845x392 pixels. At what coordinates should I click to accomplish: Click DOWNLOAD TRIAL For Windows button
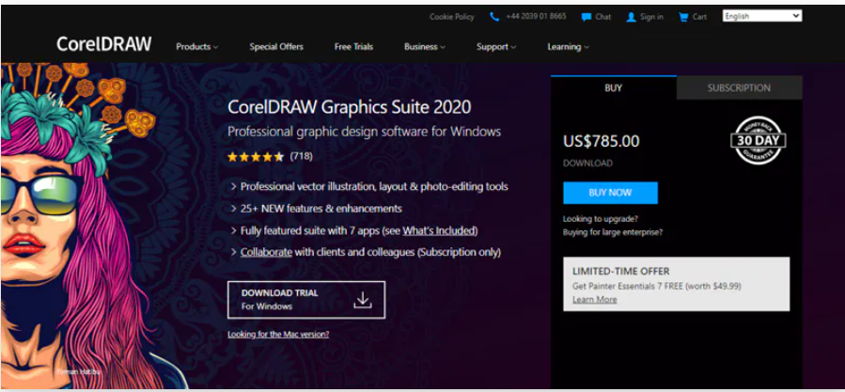click(306, 300)
